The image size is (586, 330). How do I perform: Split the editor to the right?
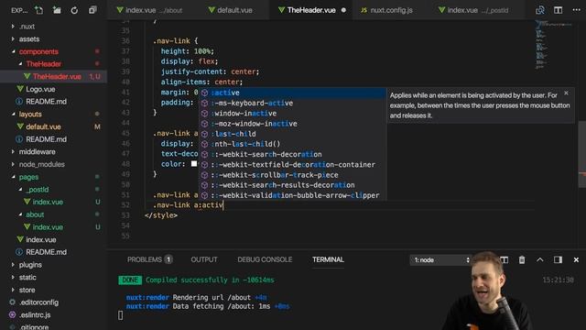(558, 10)
